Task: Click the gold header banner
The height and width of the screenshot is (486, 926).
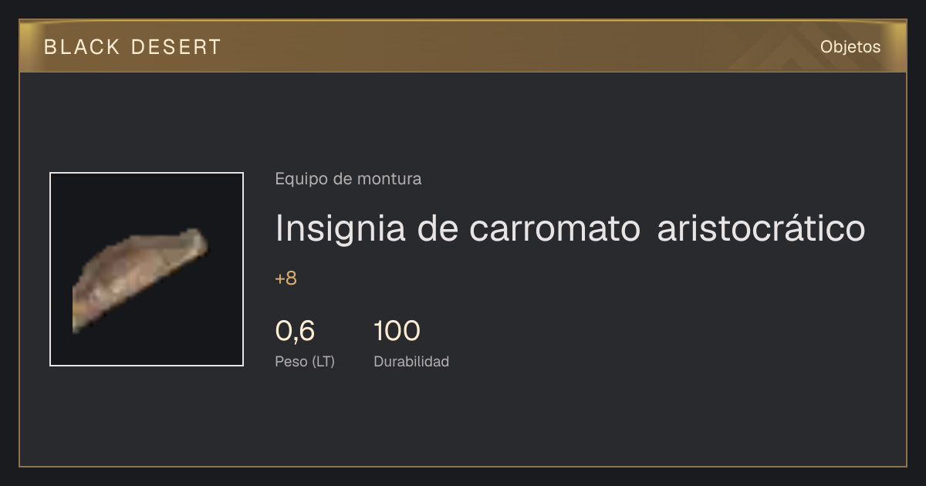Action: pyautogui.click(x=463, y=46)
